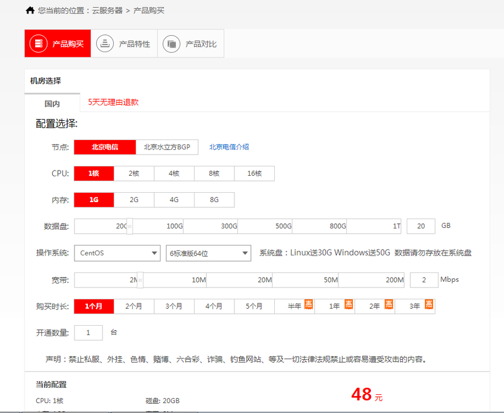The height and width of the screenshot is (413, 504).
Task: Click the 惠 discount badge on 3年
Action: (x=429, y=304)
